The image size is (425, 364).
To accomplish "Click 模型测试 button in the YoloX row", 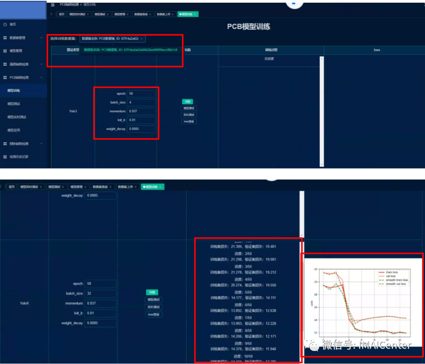I will pyautogui.click(x=153, y=300).
